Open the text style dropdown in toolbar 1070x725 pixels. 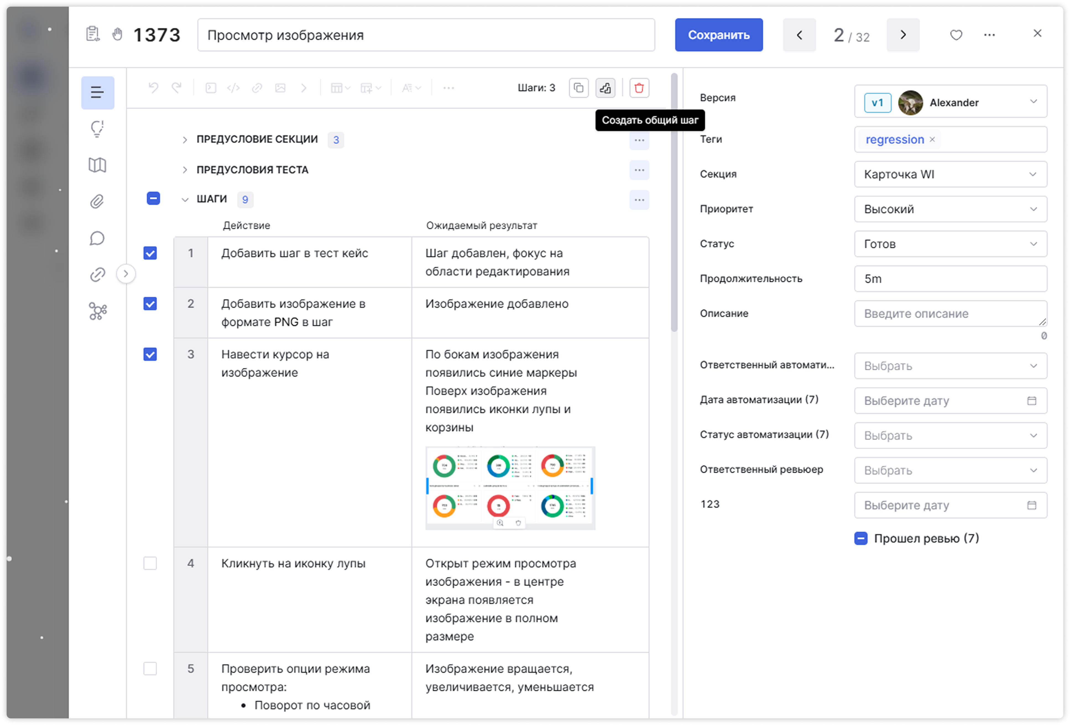[x=411, y=87]
